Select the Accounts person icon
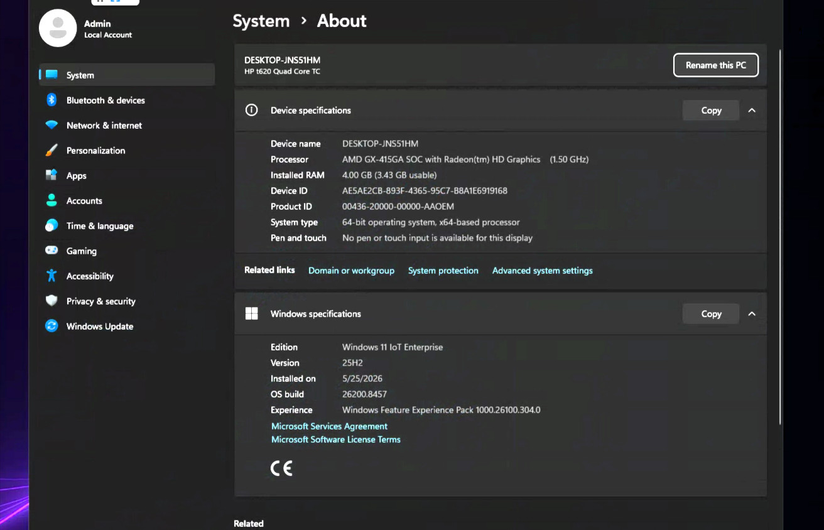The height and width of the screenshot is (530, 824). coord(51,200)
